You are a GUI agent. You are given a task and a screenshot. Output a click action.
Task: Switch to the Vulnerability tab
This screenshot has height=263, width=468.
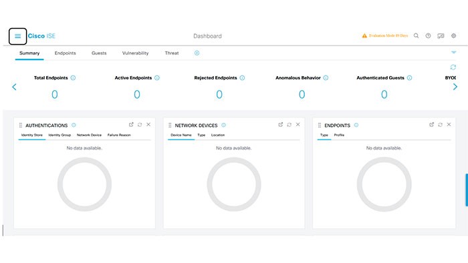click(135, 53)
